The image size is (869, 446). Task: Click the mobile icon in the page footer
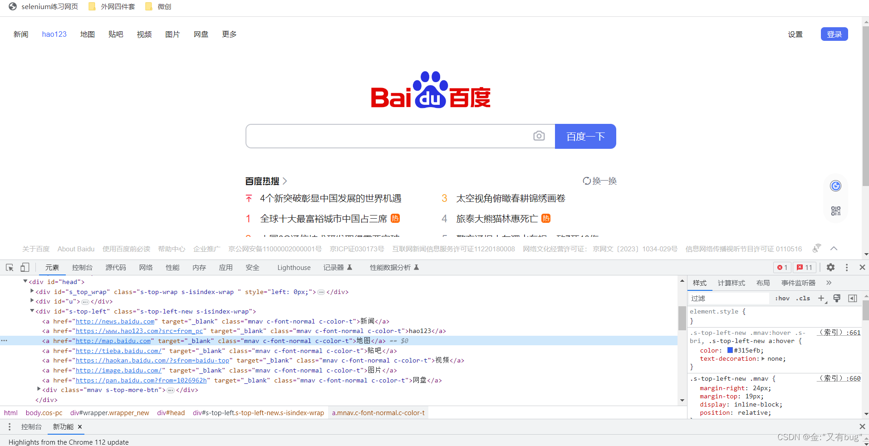(x=816, y=248)
